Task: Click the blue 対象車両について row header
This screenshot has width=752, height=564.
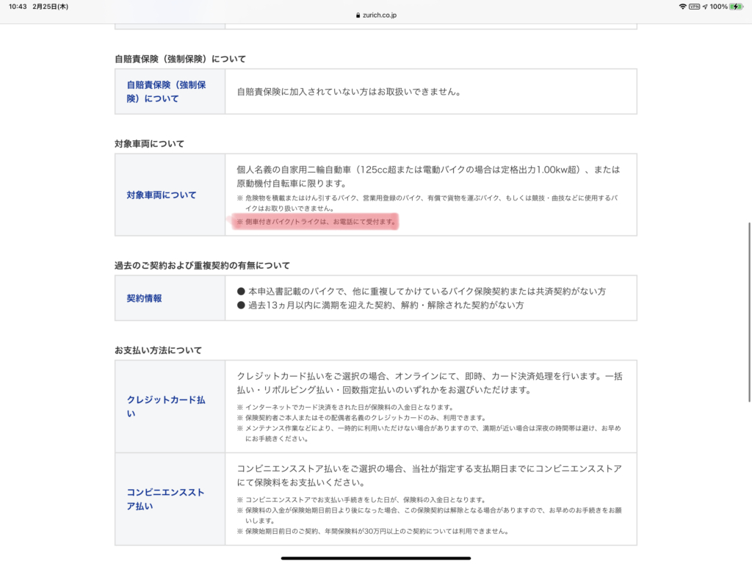Action: coord(162,195)
